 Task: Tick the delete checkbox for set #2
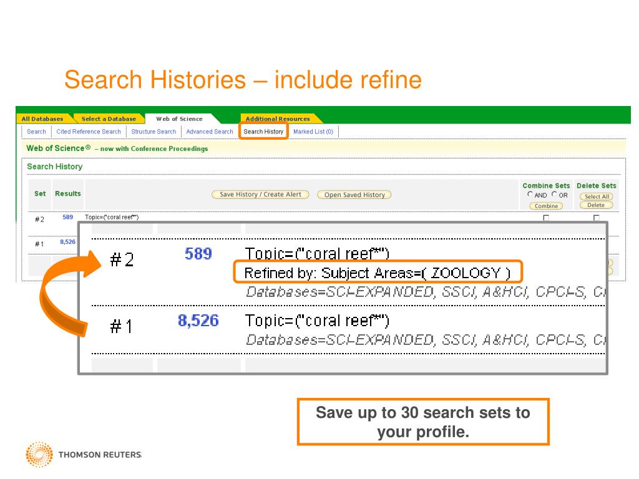[596, 218]
